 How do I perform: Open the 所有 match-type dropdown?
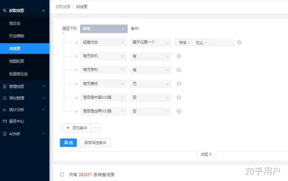click(x=104, y=29)
